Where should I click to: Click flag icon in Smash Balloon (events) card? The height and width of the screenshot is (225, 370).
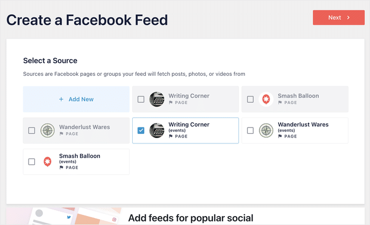(x=61, y=168)
